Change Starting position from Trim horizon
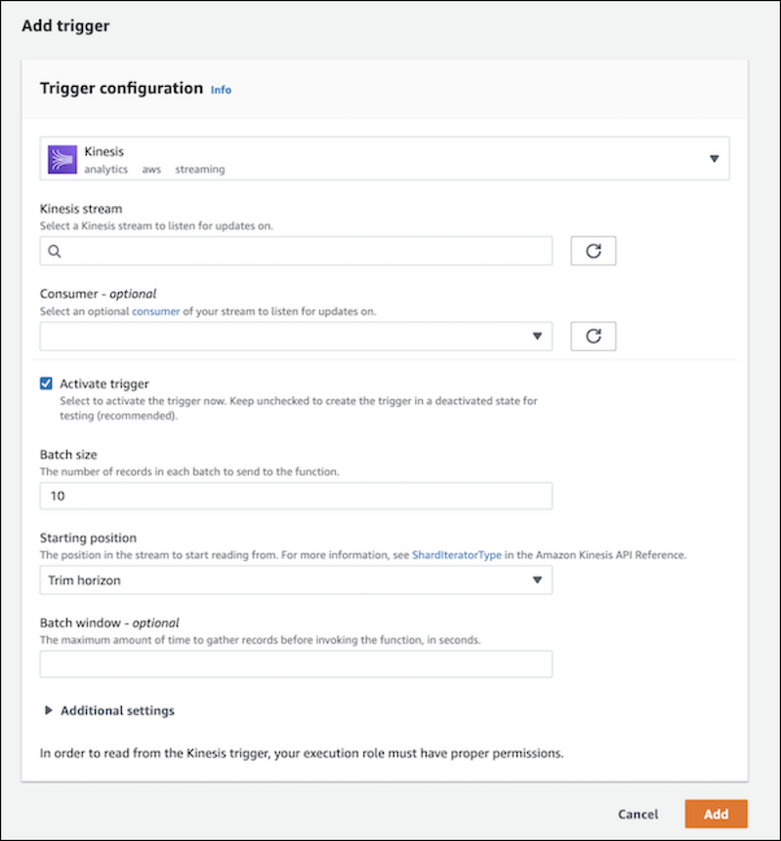The image size is (781, 841). pyautogui.click(x=293, y=580)
